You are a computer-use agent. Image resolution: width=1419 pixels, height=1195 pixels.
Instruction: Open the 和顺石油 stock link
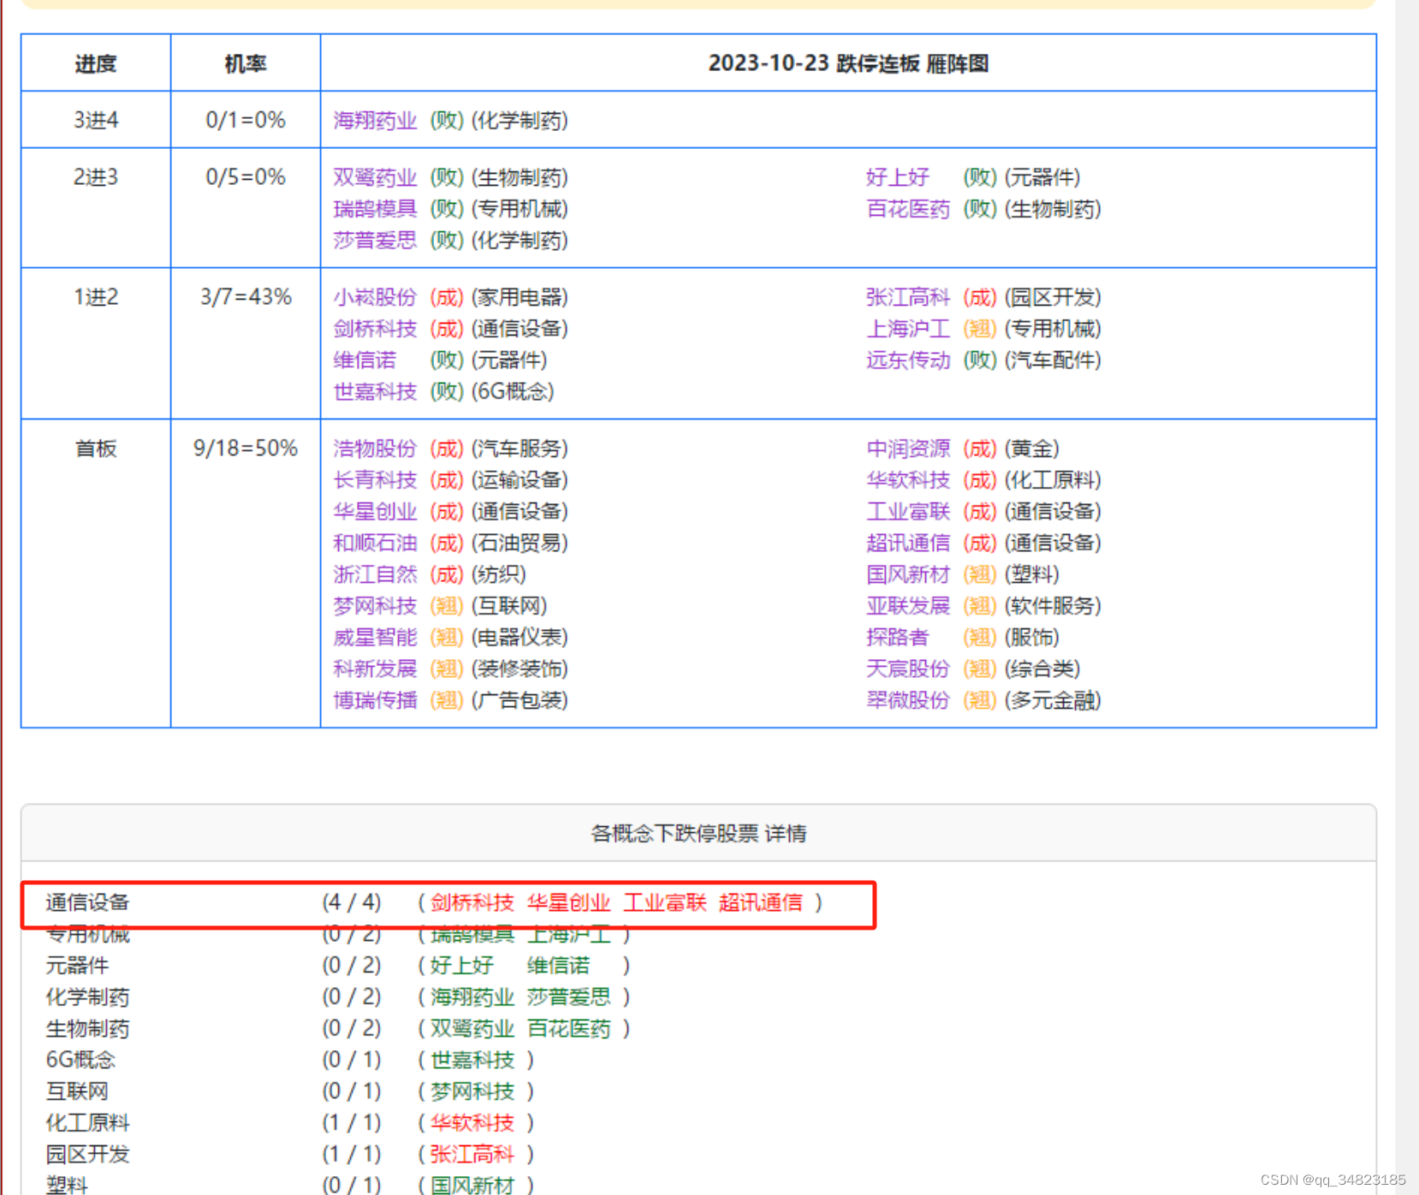pos(375,543)
